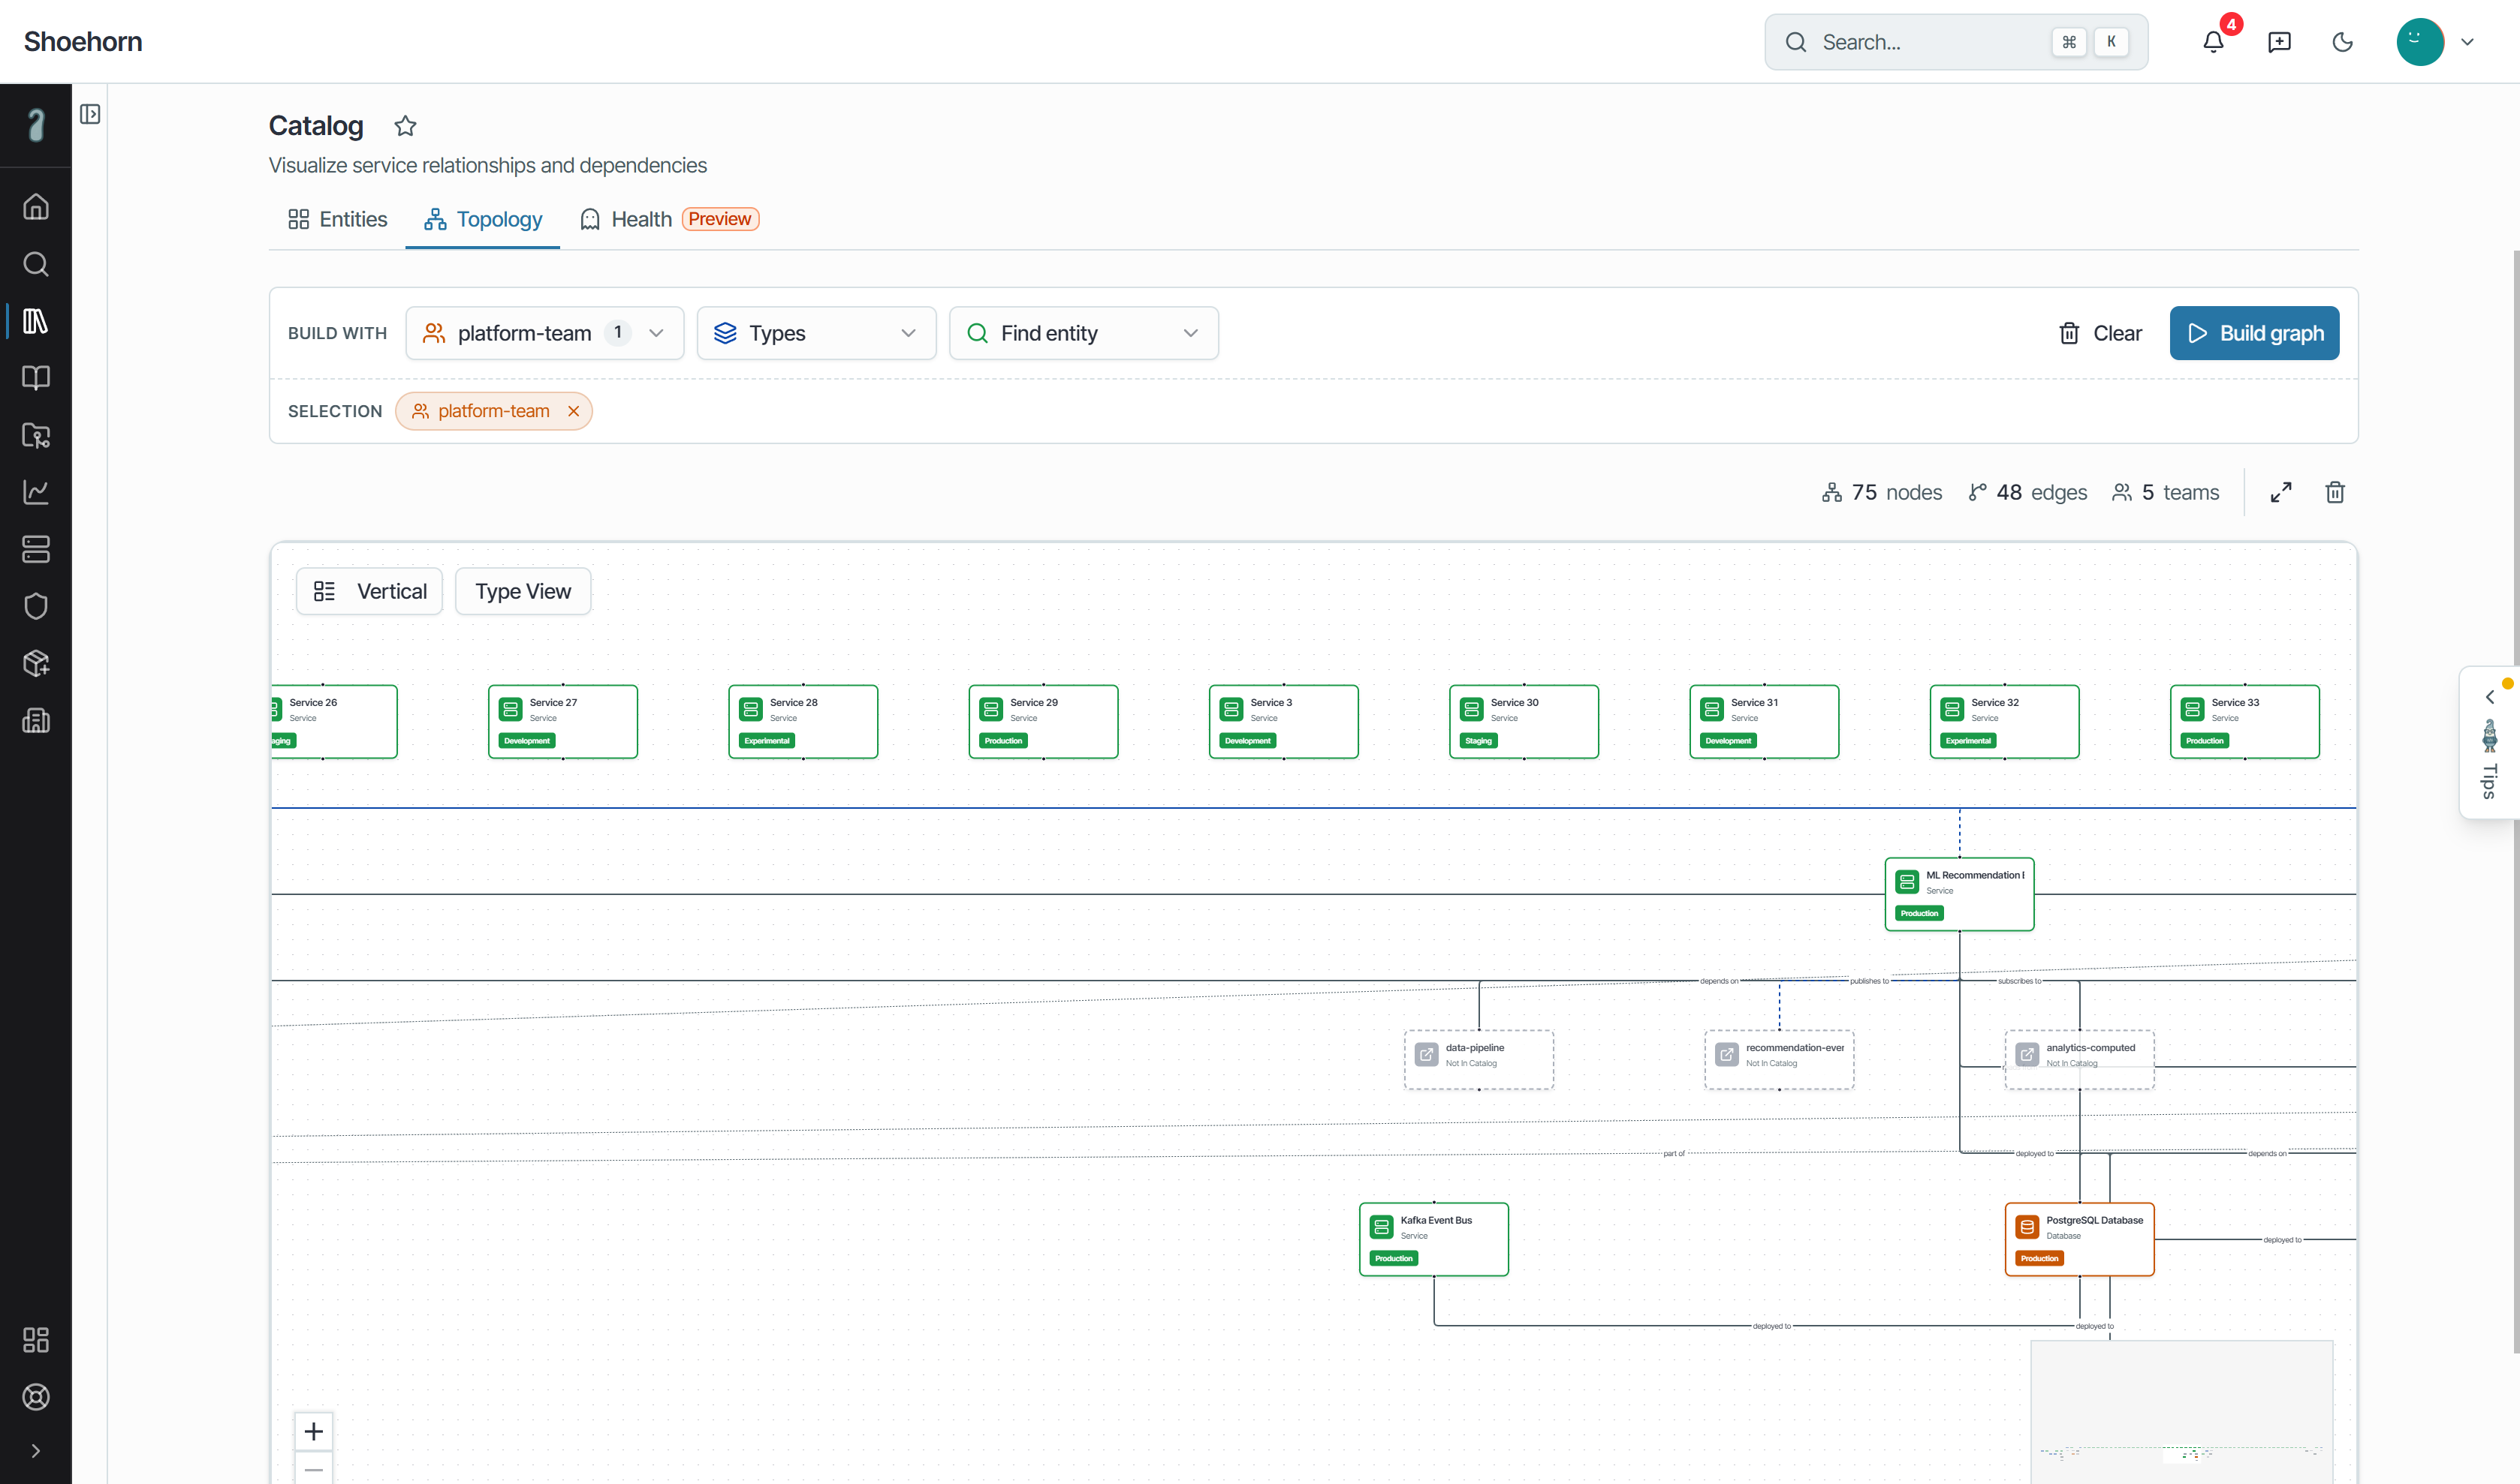Image resolution: width=2520 pixels, height=1484 pixels.
Task: Click the "5 teams" count
Action: pyautogui.click(x=2166, y=492)
